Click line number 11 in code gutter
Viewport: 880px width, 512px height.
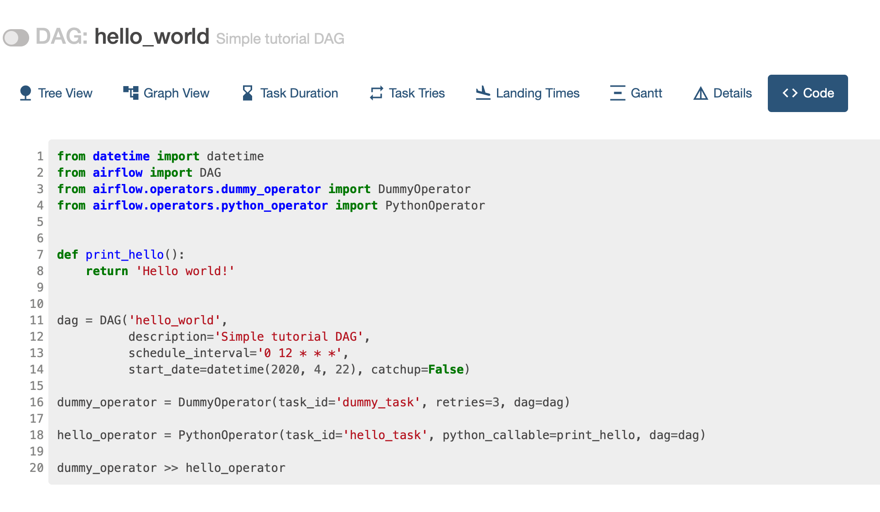(x=36, y=320)
